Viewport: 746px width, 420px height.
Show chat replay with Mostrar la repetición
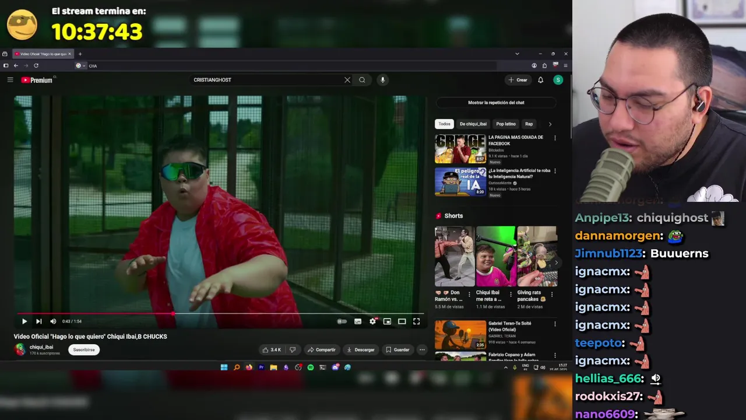[496, 103]
